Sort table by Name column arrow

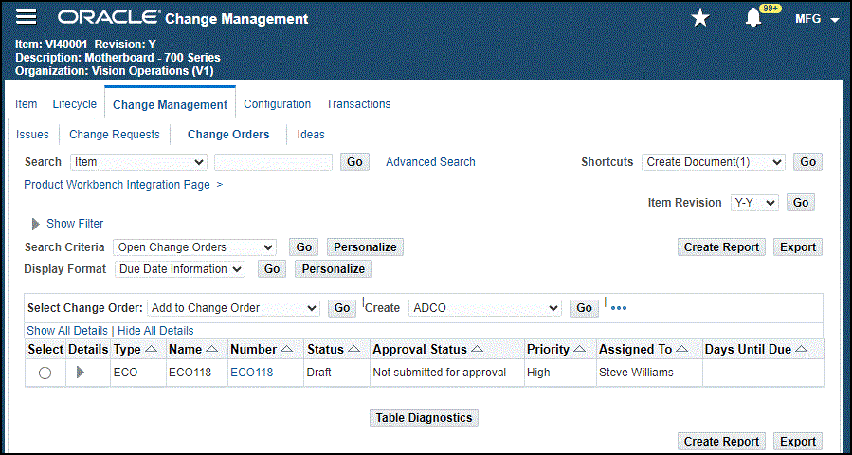pyautogui.click(x=212, y=350)
